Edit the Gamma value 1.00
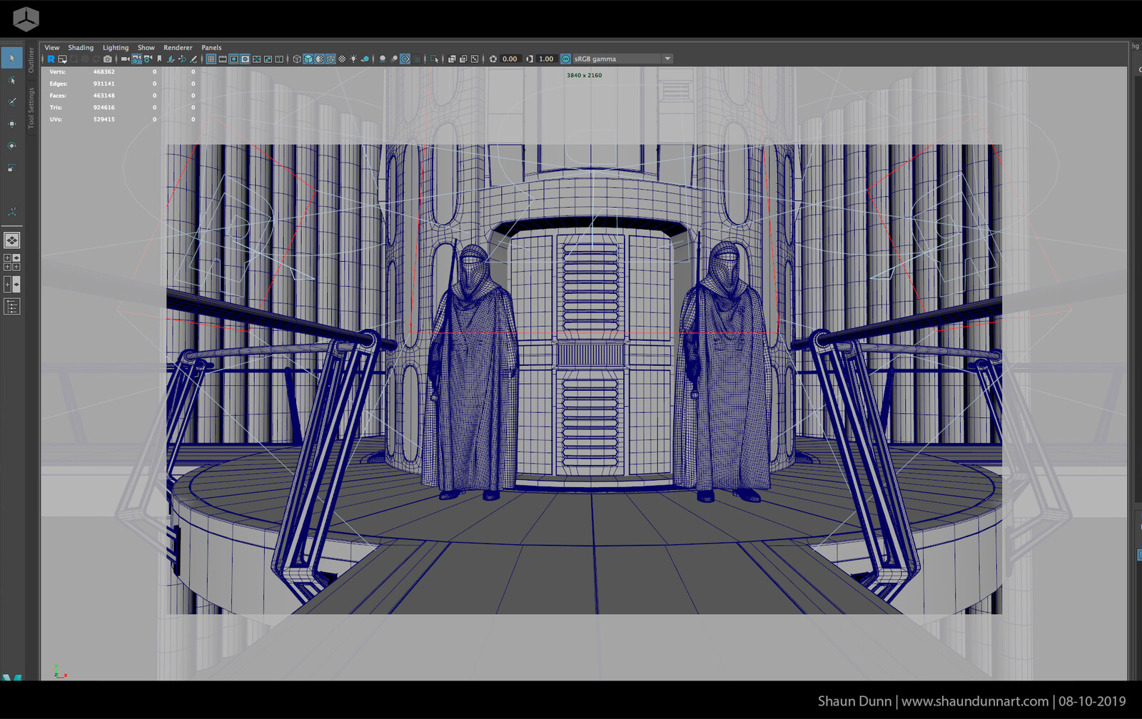 point(546,59)
